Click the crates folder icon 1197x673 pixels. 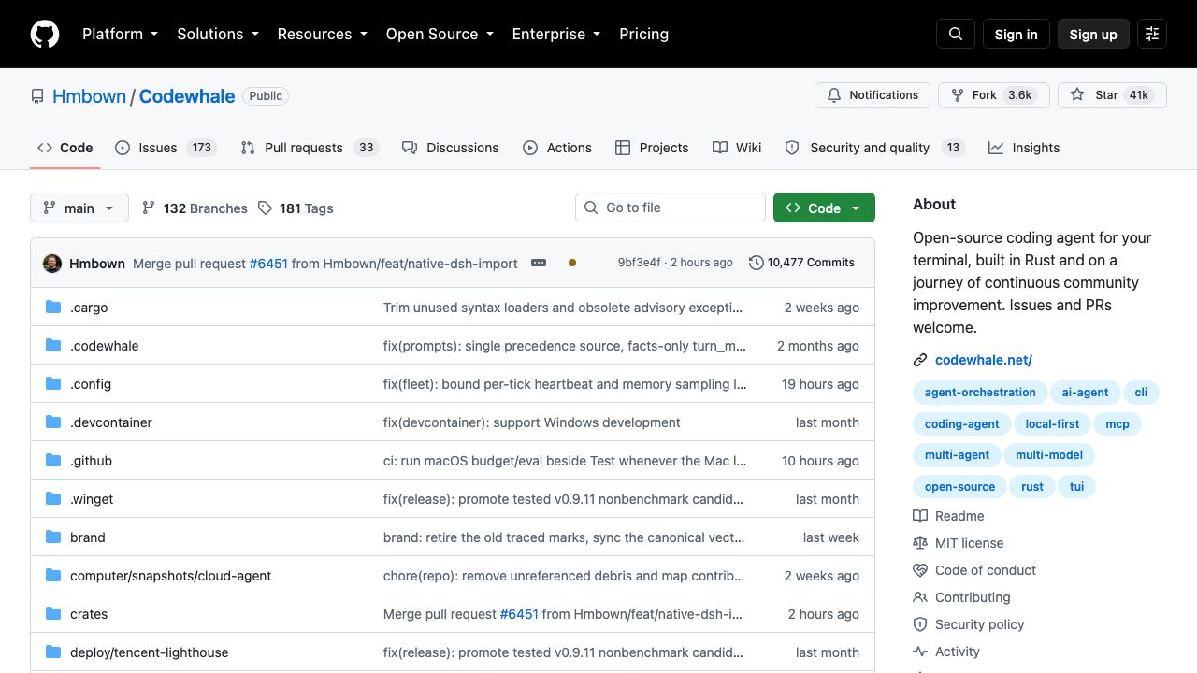point(53,614)
